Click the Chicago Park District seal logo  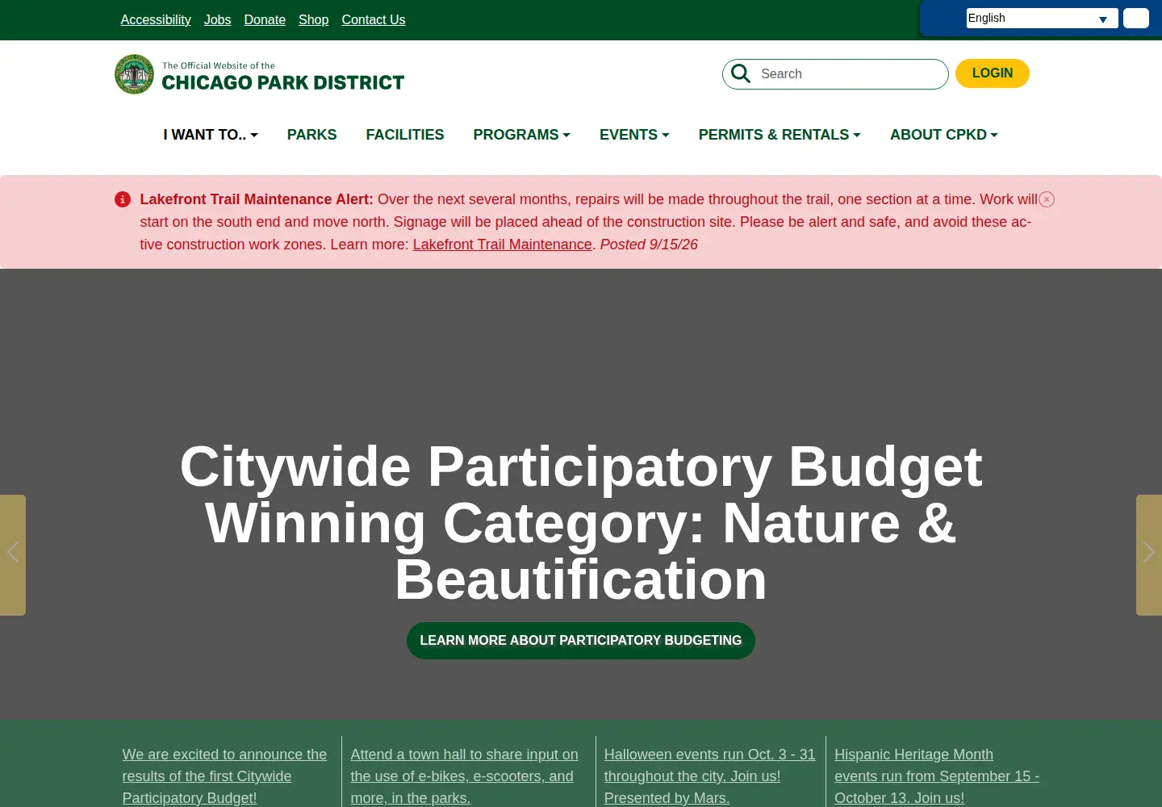click(x=134, y=74)
